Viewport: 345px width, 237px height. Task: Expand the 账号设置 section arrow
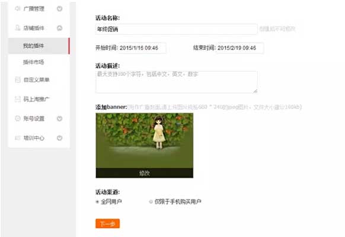[60, 118]
